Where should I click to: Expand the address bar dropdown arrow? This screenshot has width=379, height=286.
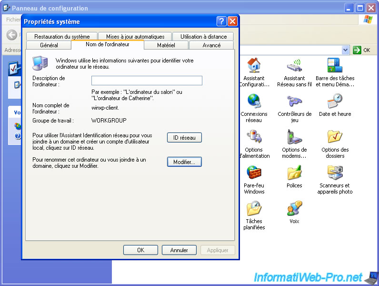[345, 50]
